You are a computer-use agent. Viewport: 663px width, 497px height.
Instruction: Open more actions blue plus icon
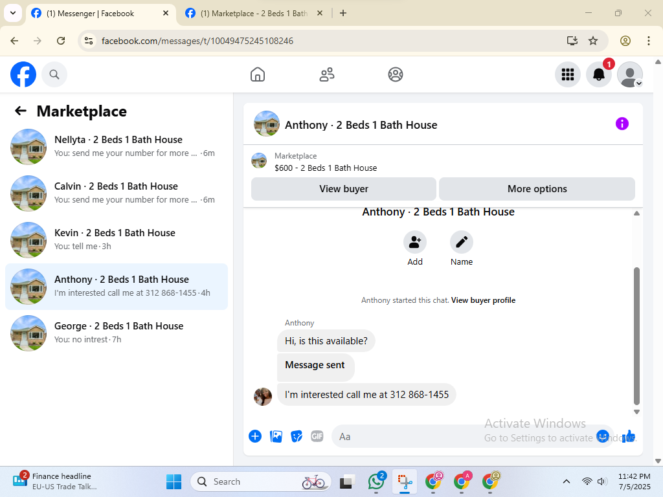[x=255, y=436]
